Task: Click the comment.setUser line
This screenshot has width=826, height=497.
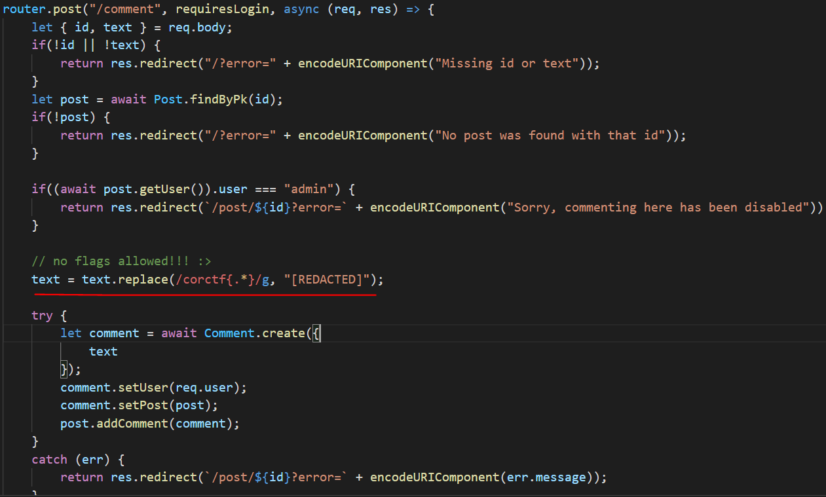Action: 153,388
